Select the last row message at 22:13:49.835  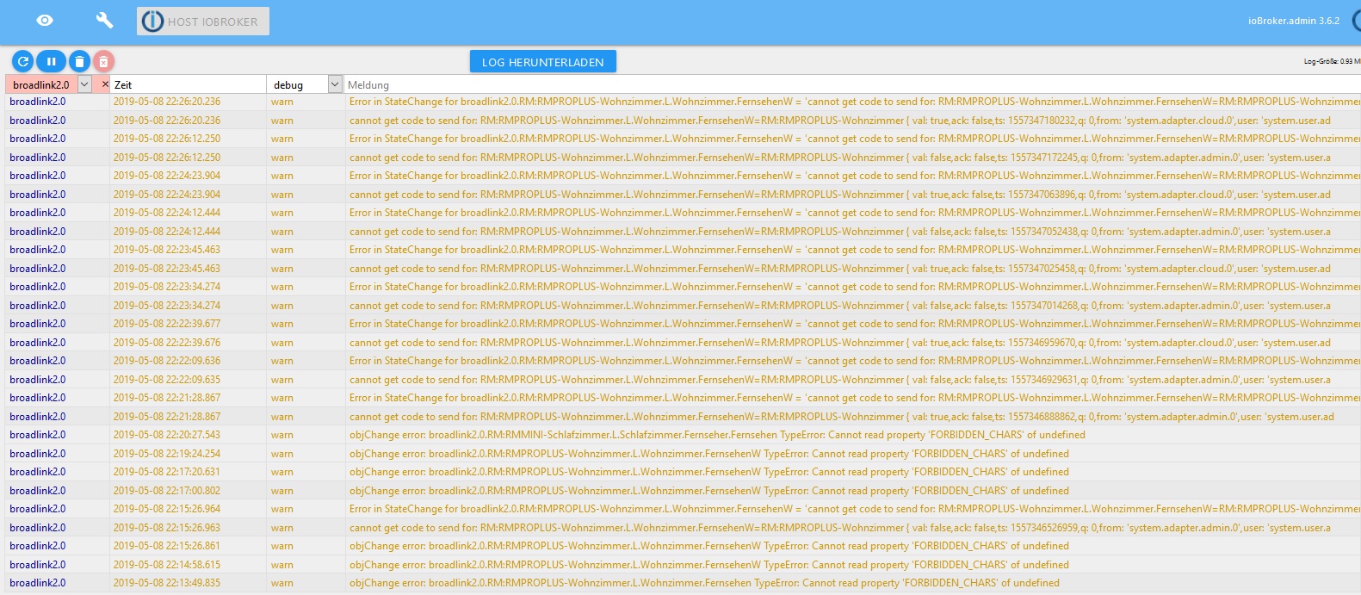(x=704, y=583)
